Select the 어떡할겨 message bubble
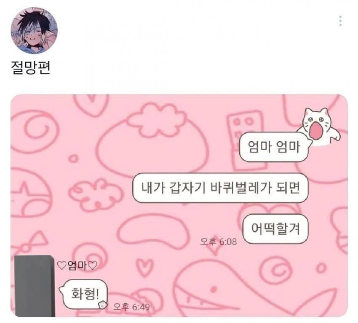This screenshot has width=358, height=323. coord(275,229)
